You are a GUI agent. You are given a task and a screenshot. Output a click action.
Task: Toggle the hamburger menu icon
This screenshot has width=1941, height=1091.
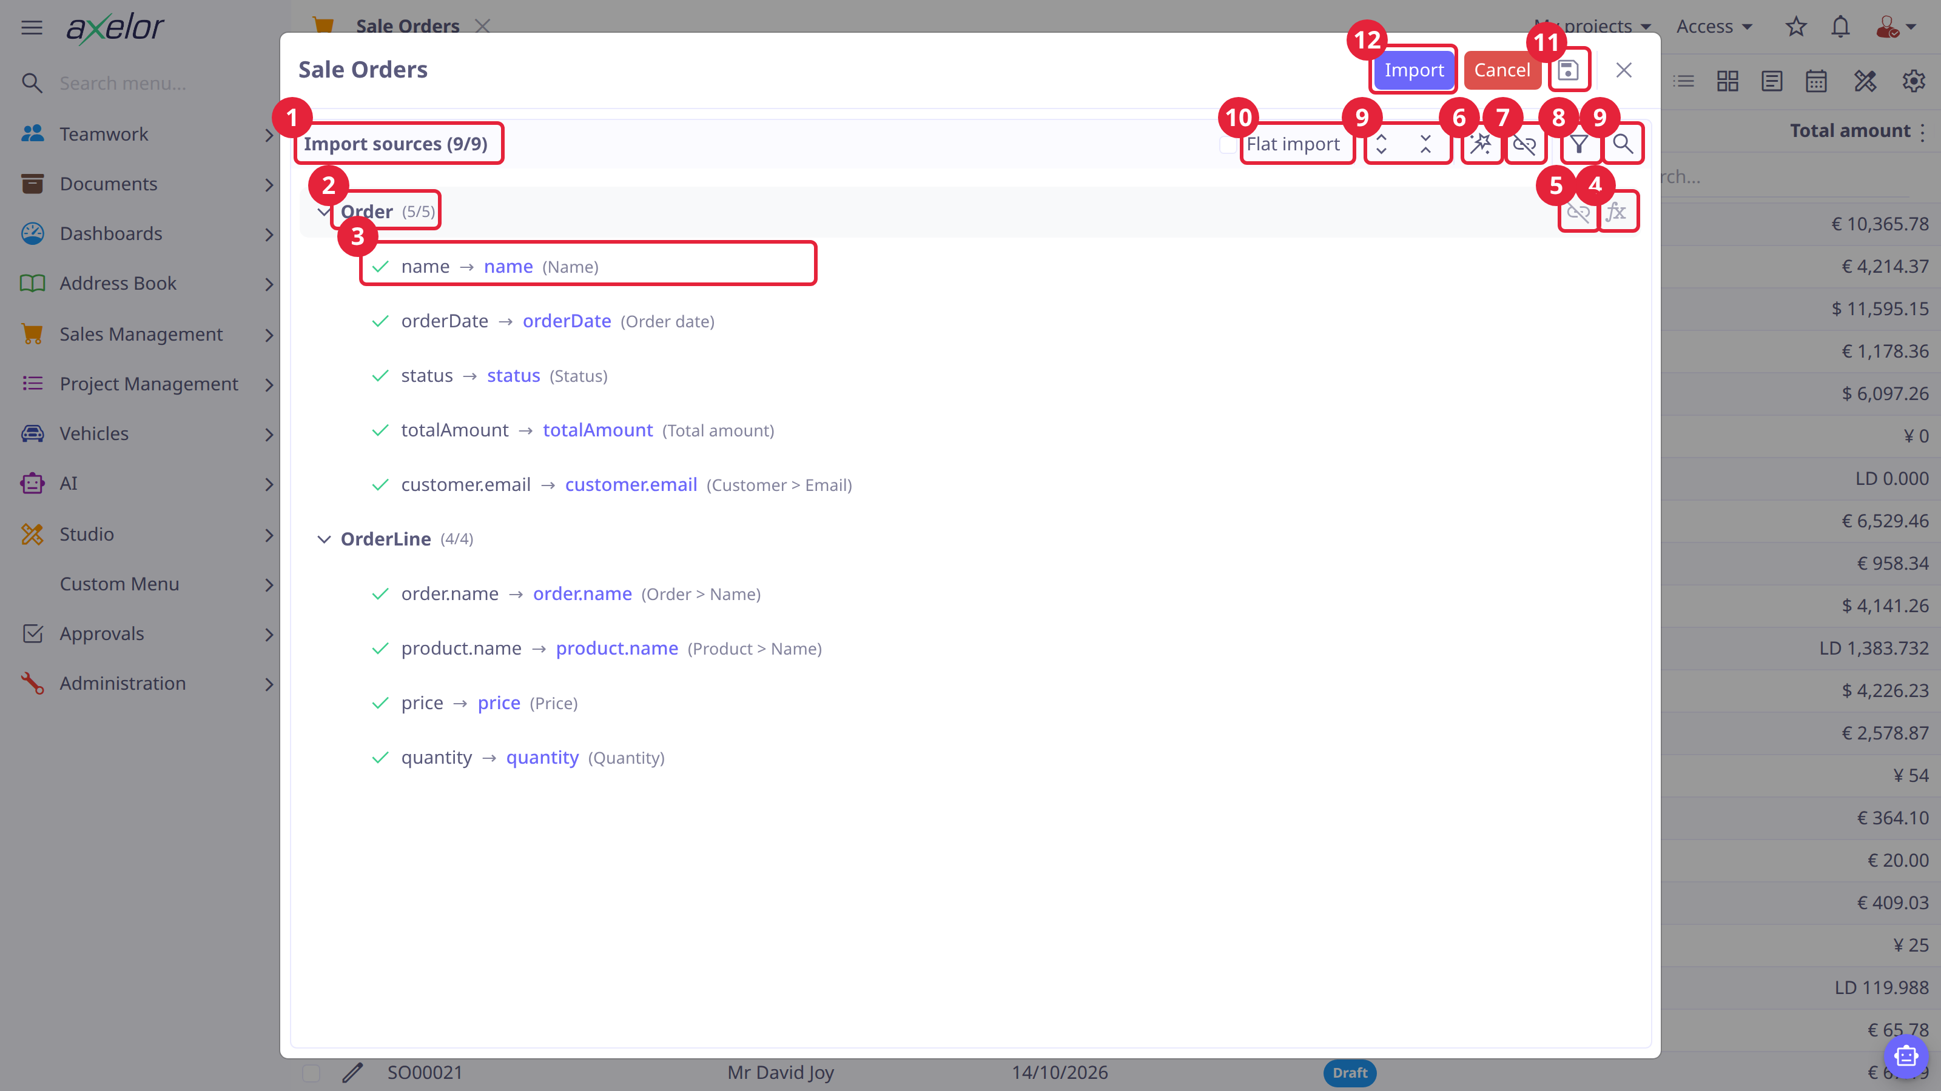click(32, 28)
